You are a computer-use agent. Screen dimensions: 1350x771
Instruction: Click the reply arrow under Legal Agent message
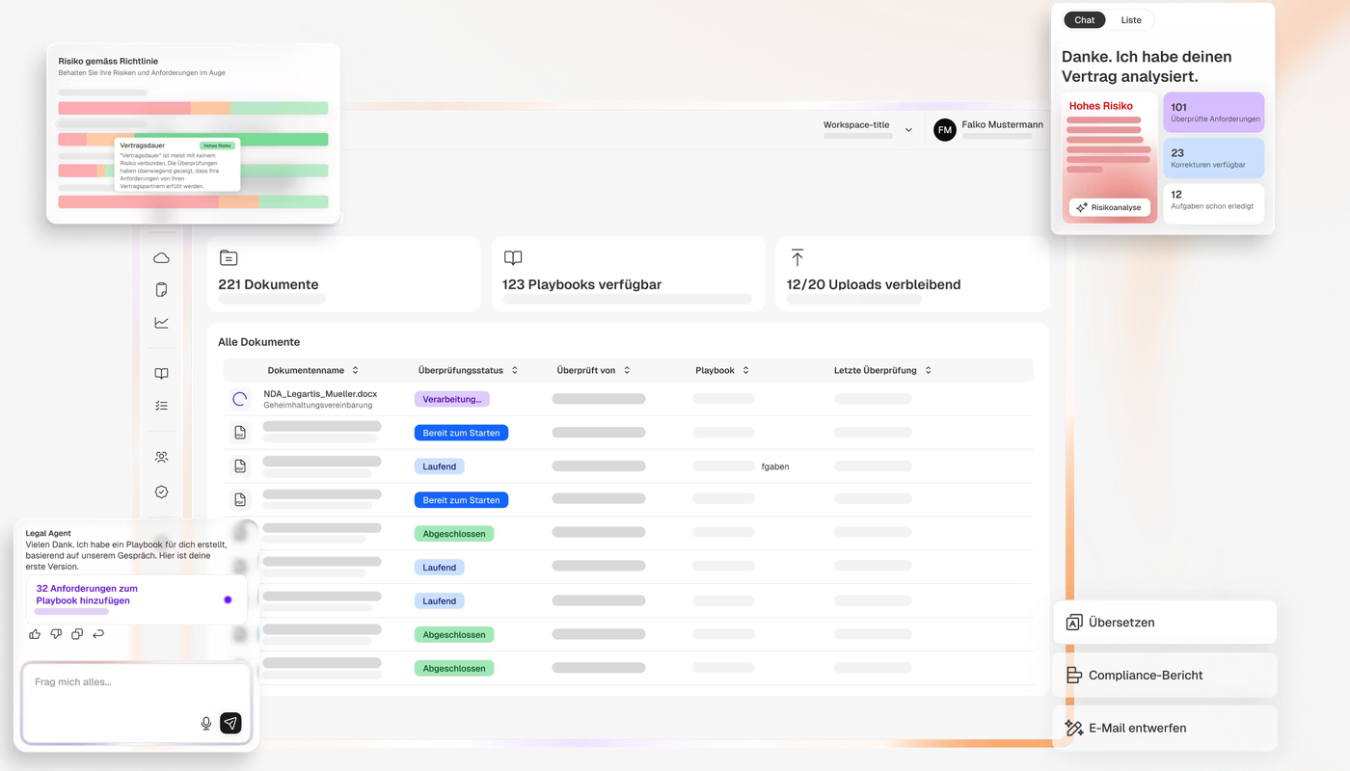pyautogui.click(x=98, y=634)
